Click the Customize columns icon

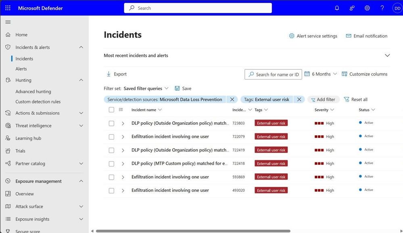pos(345,74)
